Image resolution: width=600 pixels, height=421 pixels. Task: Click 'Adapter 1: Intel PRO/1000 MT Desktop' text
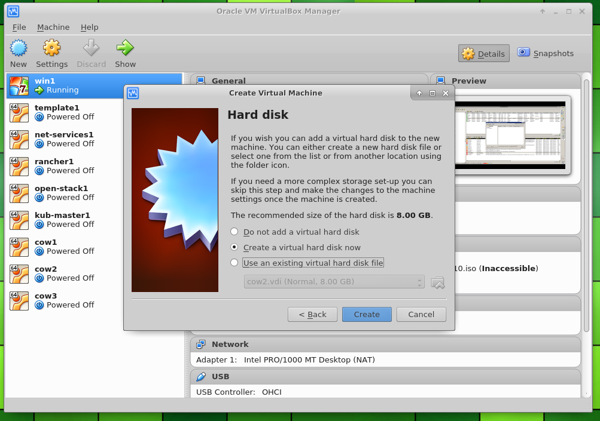click(x=285, y=360)
